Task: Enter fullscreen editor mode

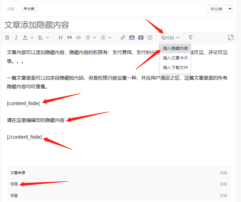Action: (231, 38)
